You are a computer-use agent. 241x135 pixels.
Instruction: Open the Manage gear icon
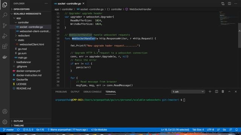5,122
